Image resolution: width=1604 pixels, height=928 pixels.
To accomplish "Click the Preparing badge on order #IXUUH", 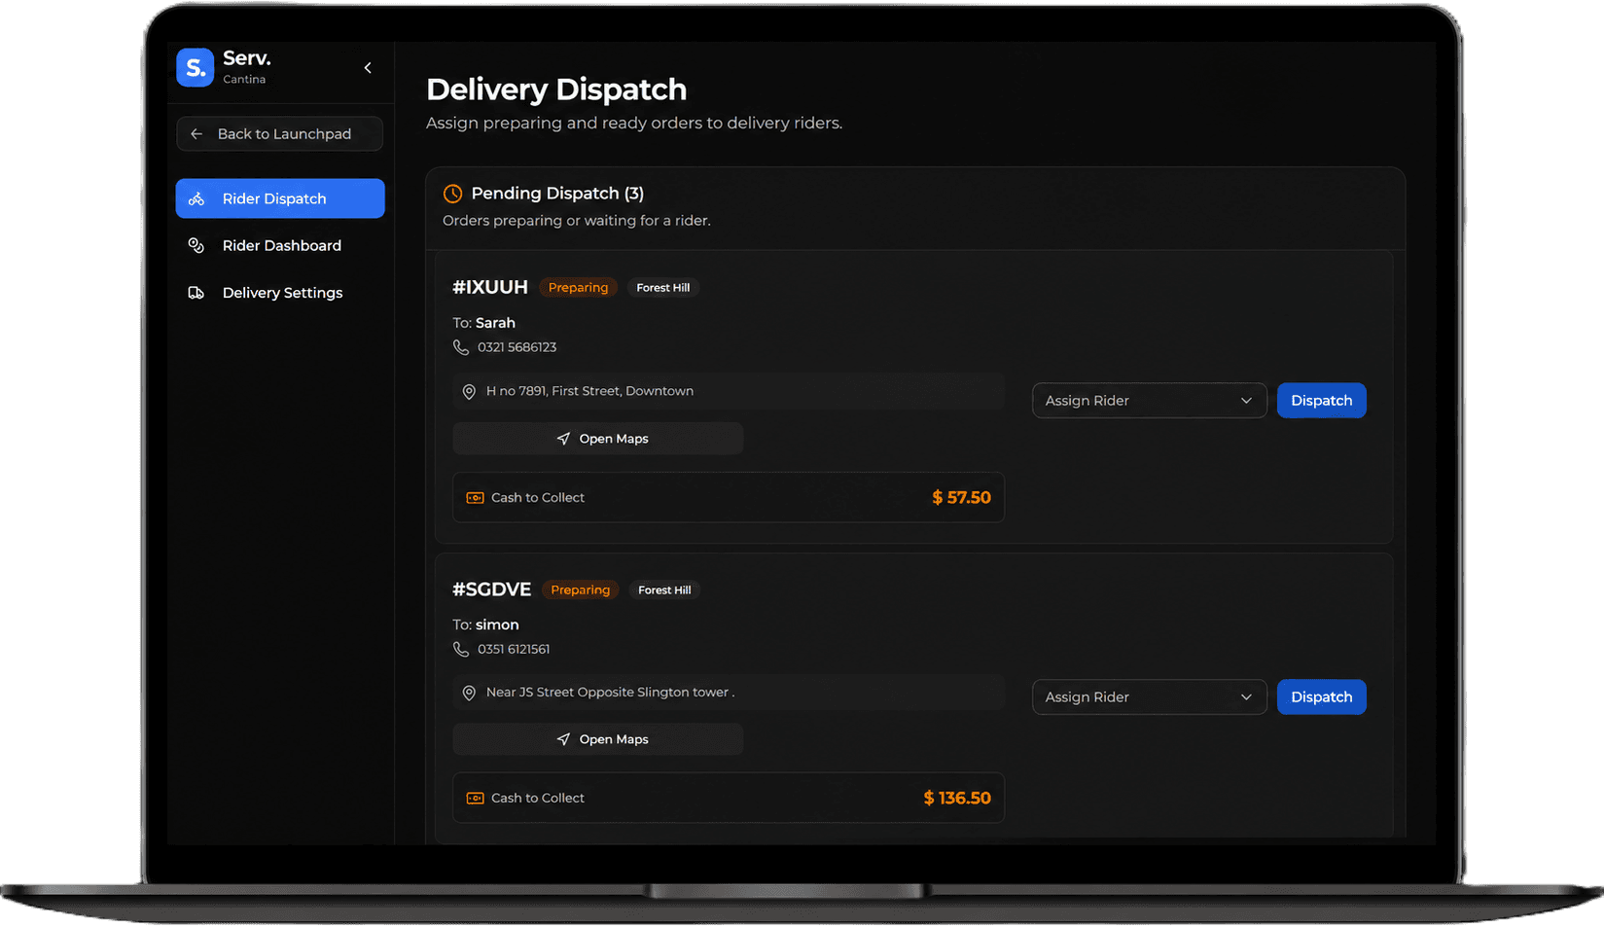I will pos(578,287).
